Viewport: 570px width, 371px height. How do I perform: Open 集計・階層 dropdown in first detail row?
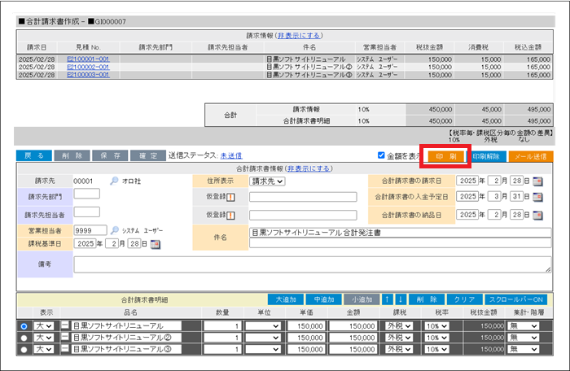[x=521, y=325]
